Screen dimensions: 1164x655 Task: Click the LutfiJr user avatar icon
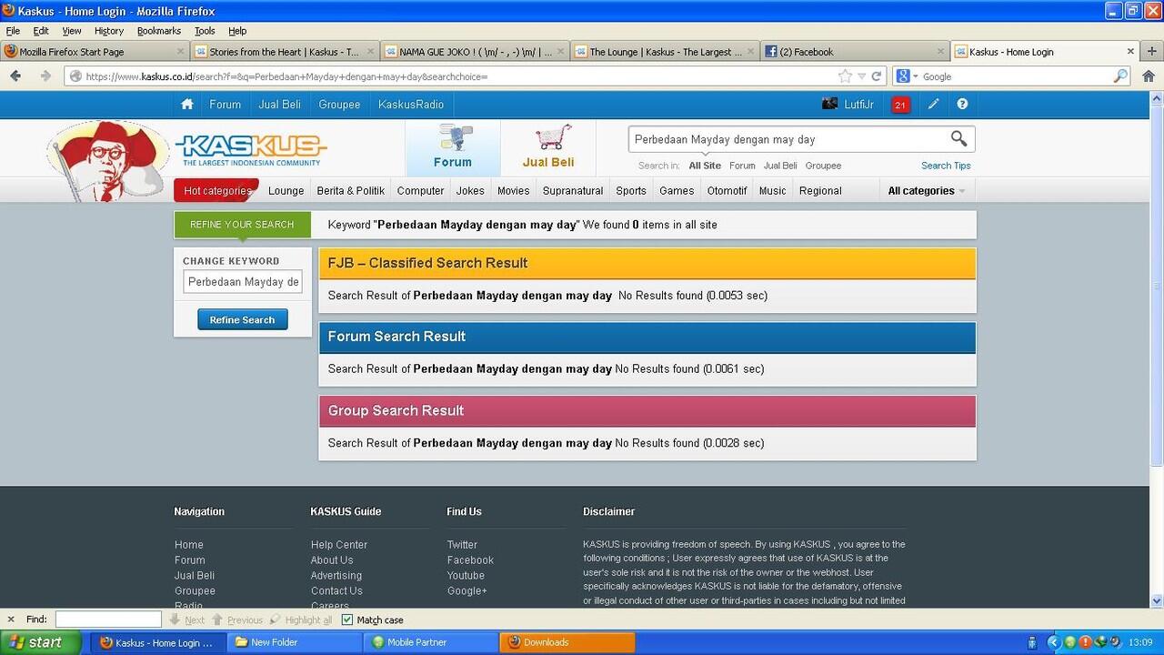pyautogui.click(x=829, y=104)
